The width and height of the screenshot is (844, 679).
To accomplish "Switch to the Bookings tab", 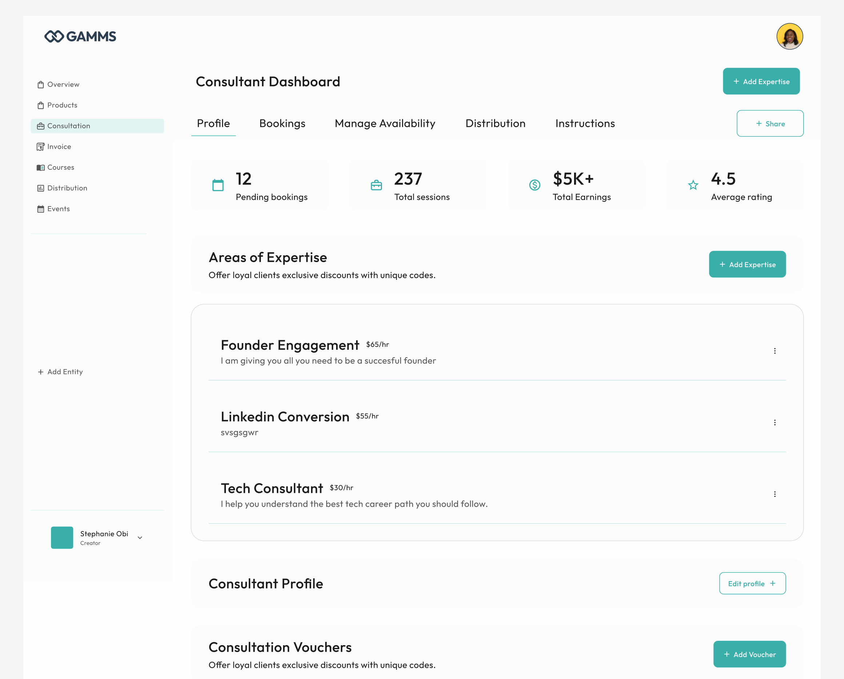I will (282, 124).
